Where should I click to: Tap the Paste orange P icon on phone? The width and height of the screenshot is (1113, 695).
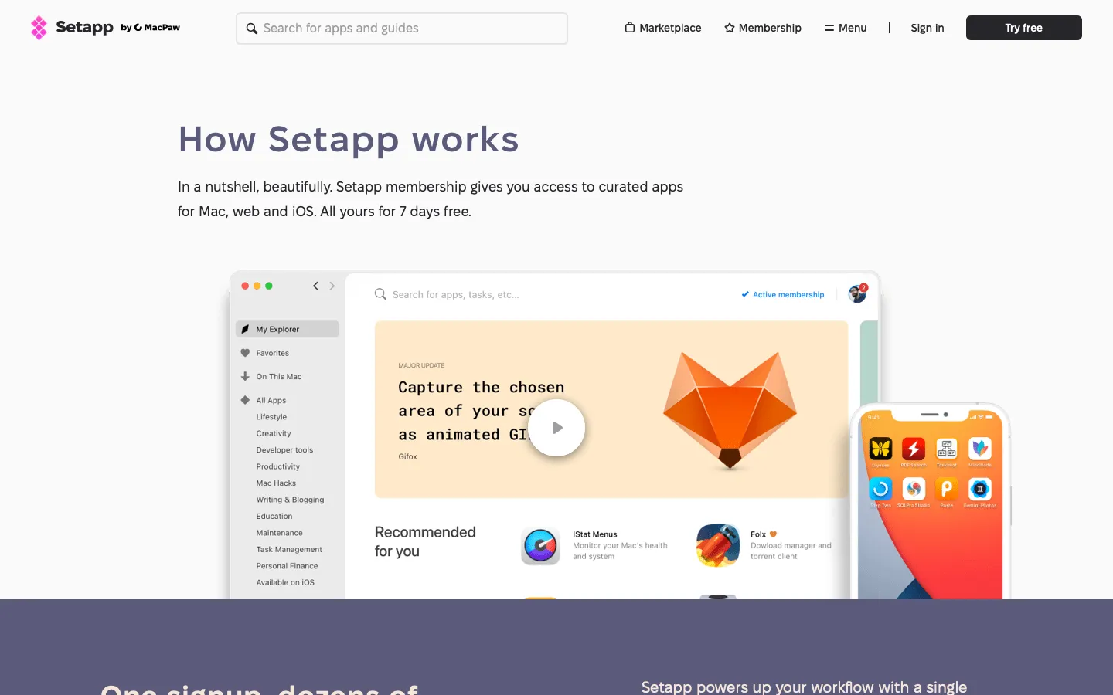[947, 489]
